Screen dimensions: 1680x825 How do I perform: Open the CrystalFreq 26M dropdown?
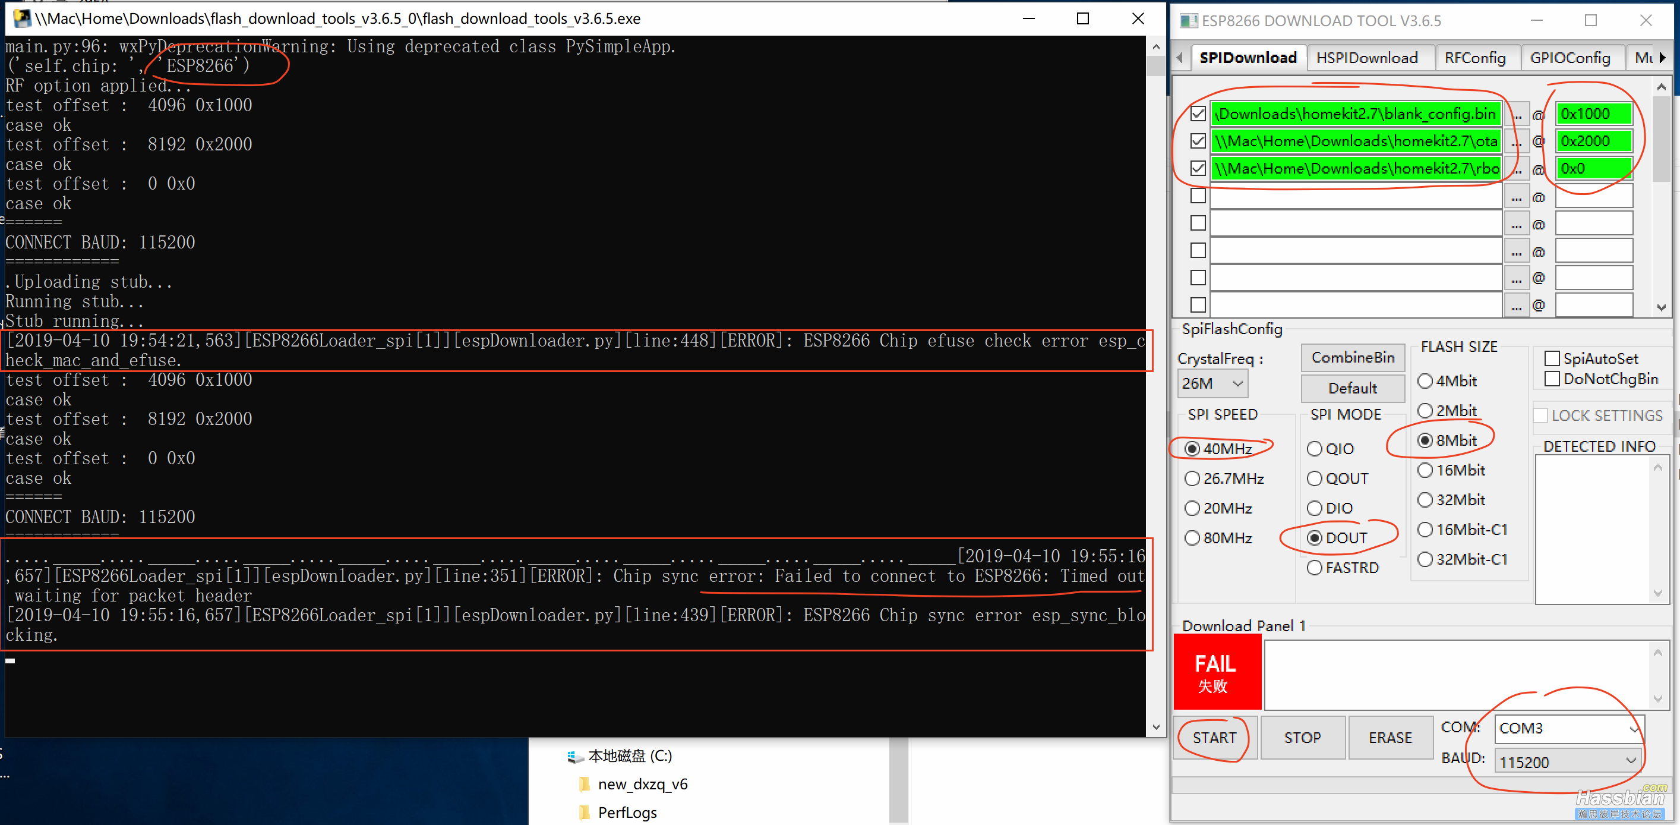[1212, 383]
